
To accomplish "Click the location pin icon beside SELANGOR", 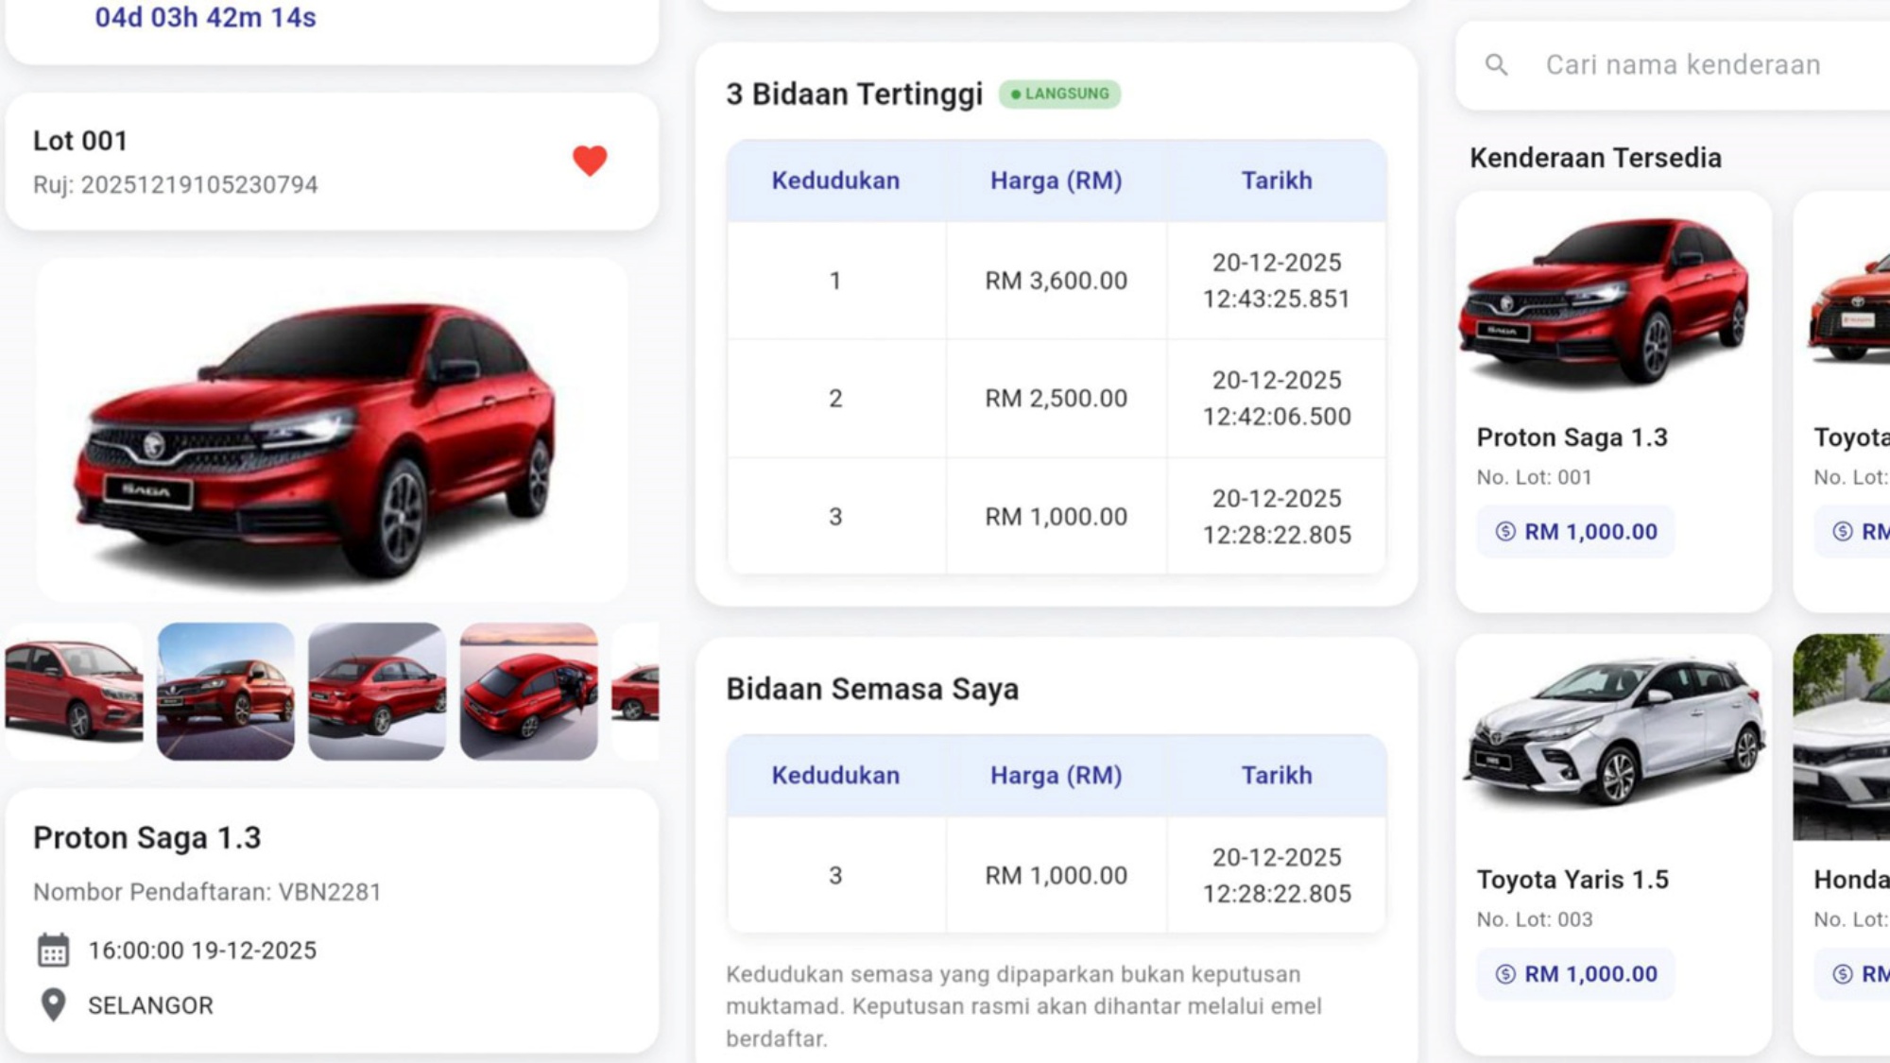I will point(51,1004).
